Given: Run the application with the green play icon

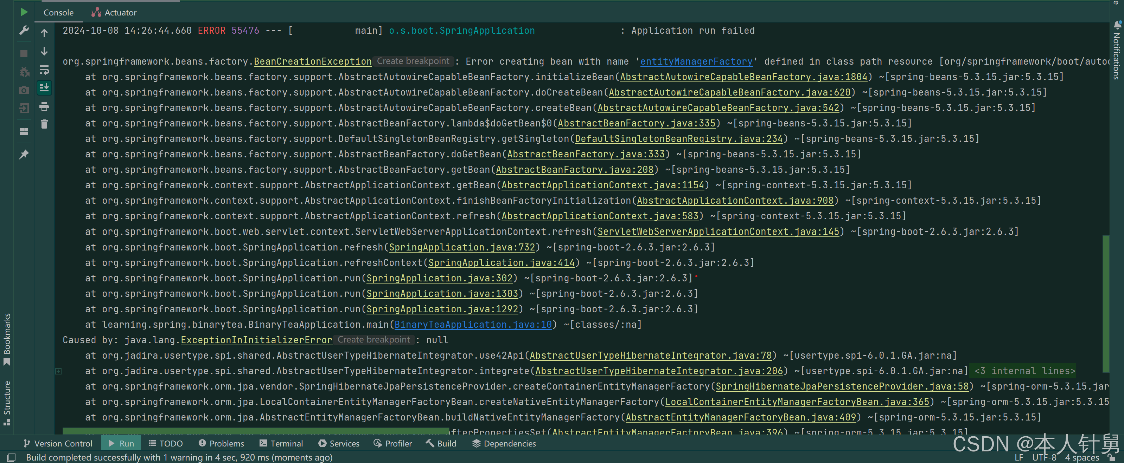Looking at the screenshot, I should pos(24,12).
